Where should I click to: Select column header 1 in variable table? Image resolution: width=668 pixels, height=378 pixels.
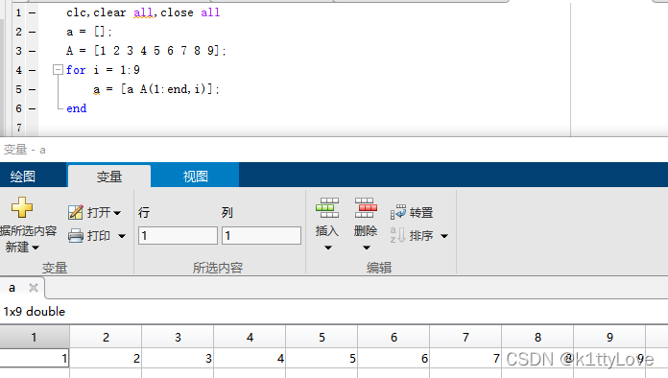pyautogui.click(x=35, y=337)
